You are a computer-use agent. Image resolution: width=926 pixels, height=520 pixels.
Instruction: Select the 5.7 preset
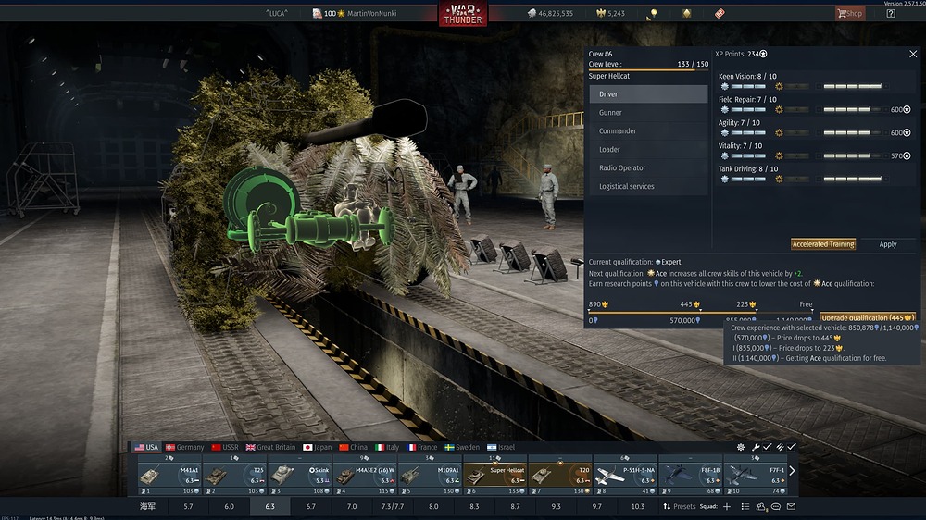[188, 506]
